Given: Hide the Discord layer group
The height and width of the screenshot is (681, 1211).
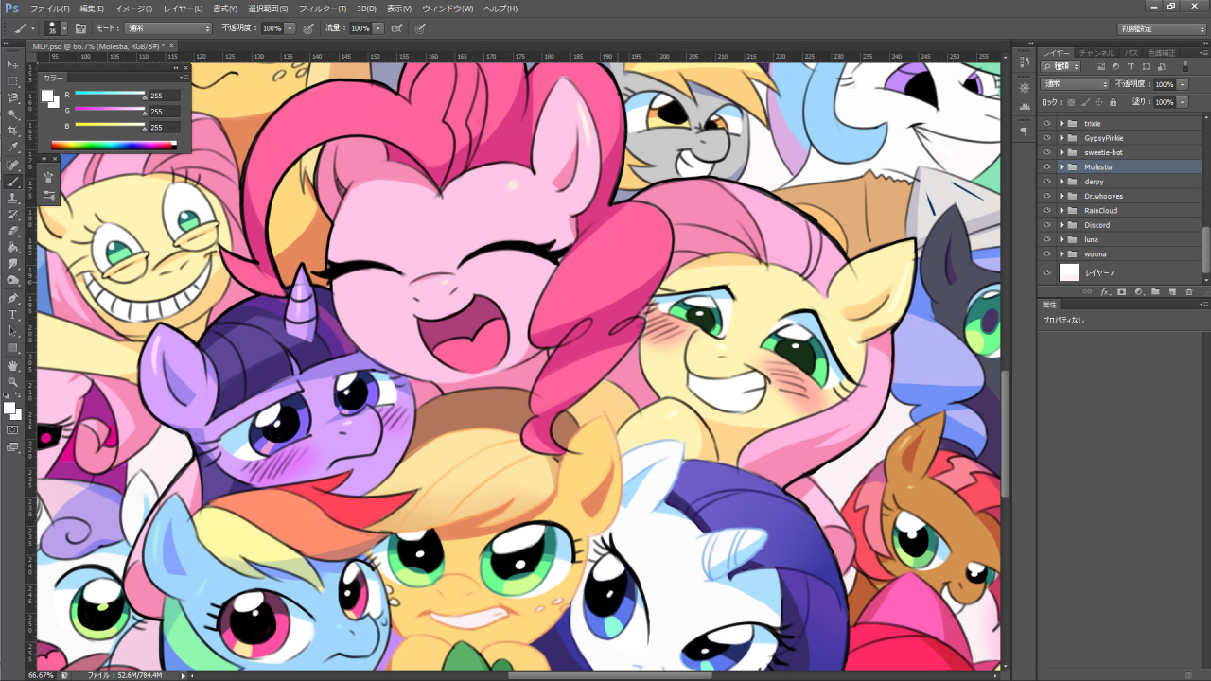Looking at the screenshot, I should click(1046, 225).
